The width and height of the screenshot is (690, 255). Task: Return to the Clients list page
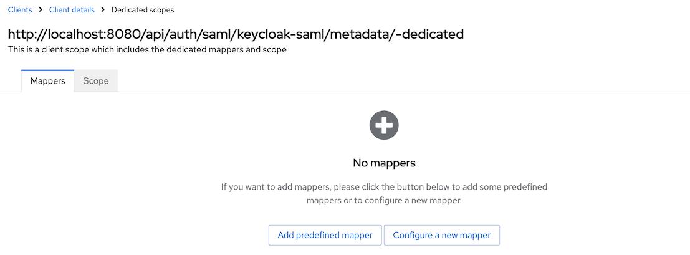click(x=20, y=10)
